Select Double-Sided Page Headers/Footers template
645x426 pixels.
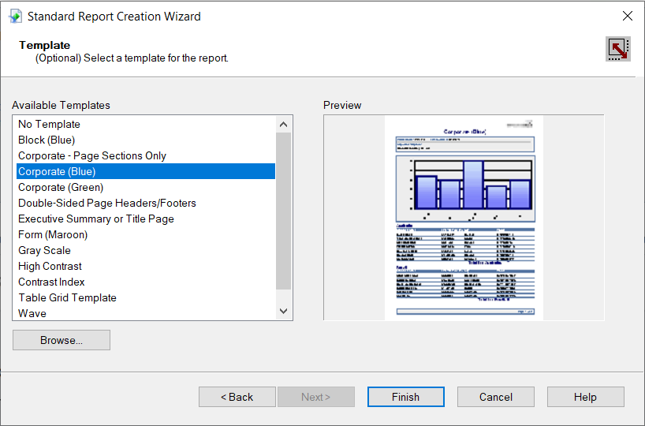tap(107, 203)
